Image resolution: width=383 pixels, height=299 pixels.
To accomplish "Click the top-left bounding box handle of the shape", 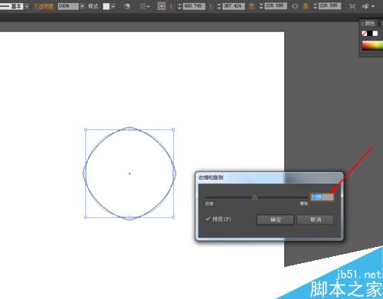I will click(86, 129).
